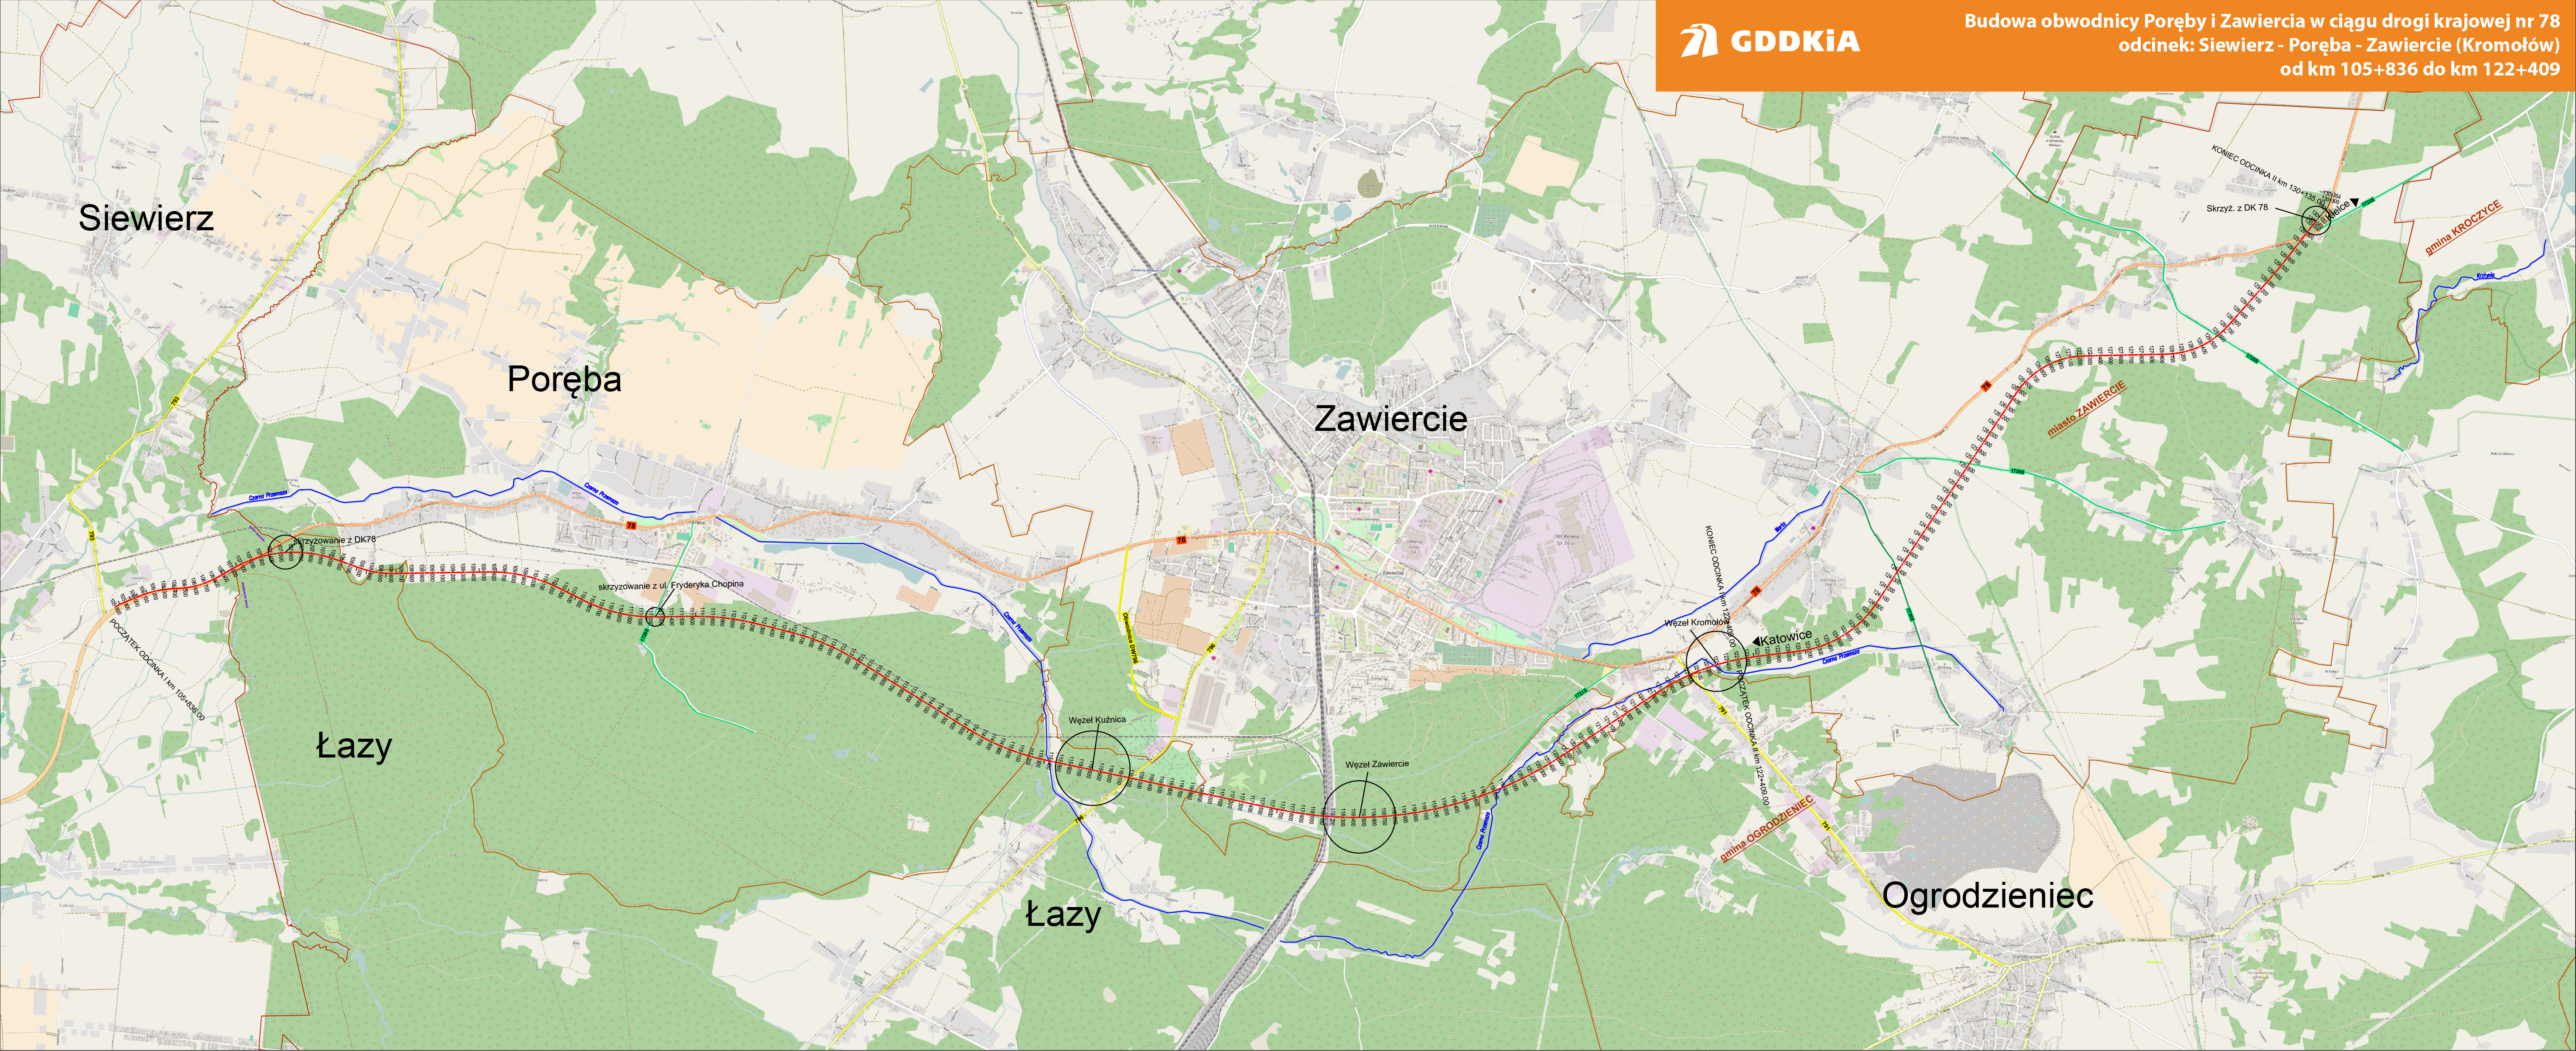Click the Węzeł Zawiercie text label
Viewport: 2576px width, 1051px height.
pos(1377,764)
